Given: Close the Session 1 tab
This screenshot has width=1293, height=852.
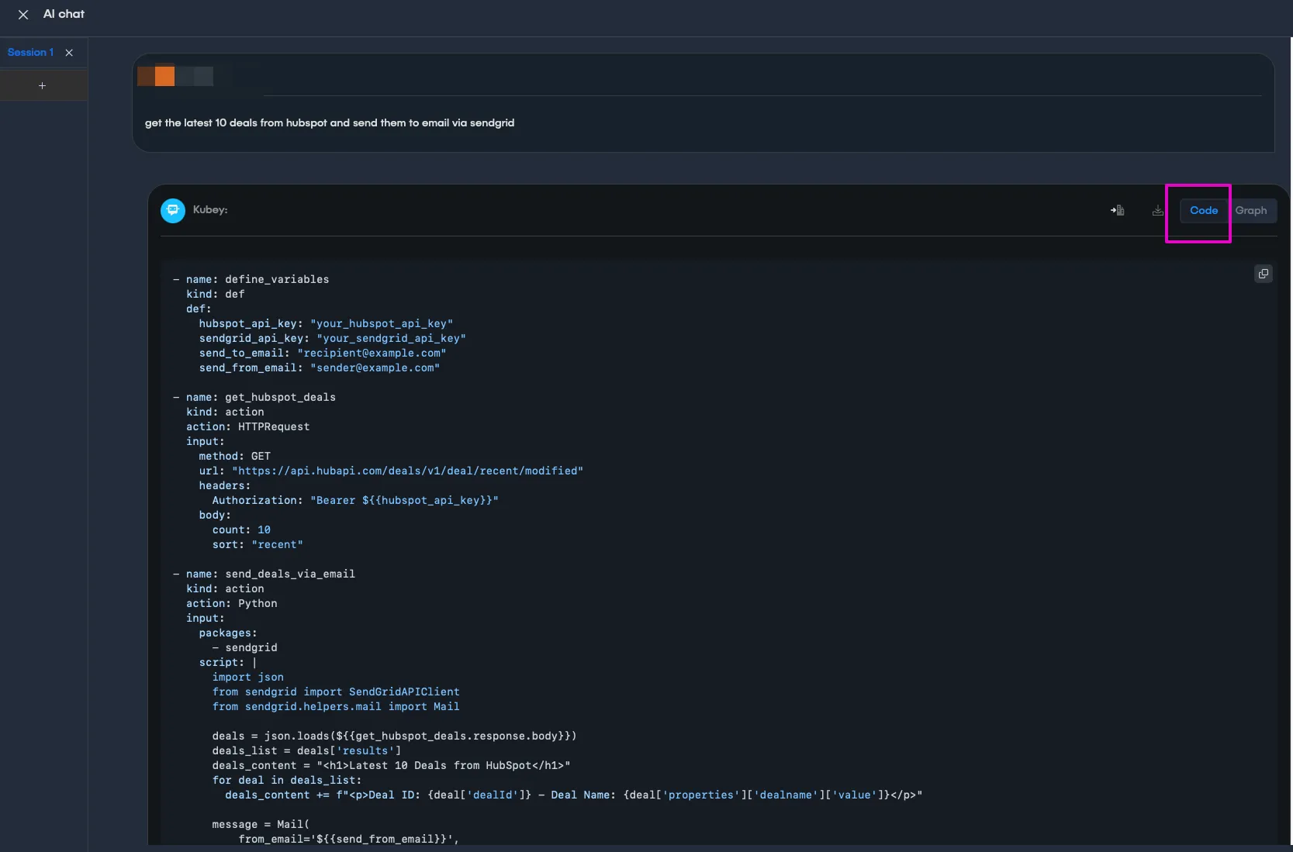Looking at the screenshot, I should (69, 53).
